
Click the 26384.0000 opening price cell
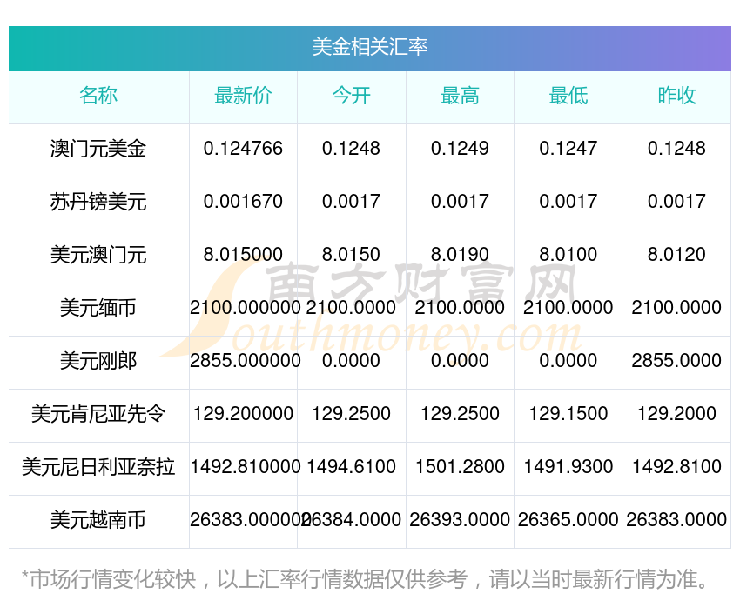coord(351,520)
